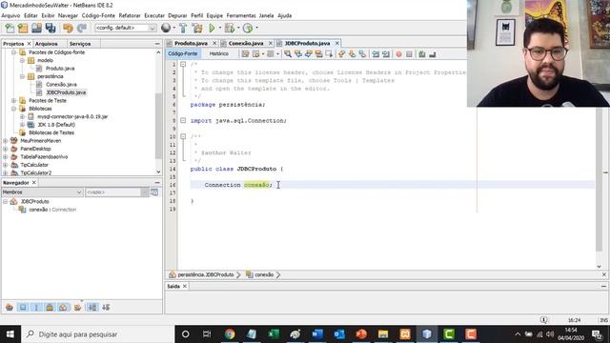Click the Debug Project icon

229,28
